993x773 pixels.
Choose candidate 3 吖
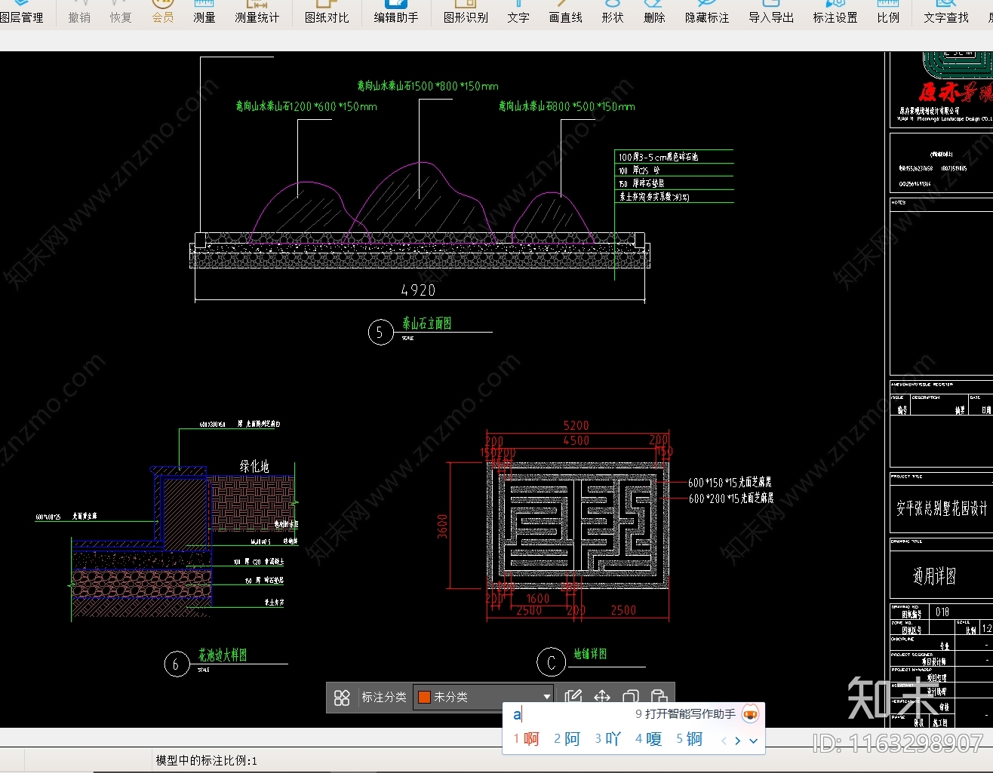(x=607, y=739)
